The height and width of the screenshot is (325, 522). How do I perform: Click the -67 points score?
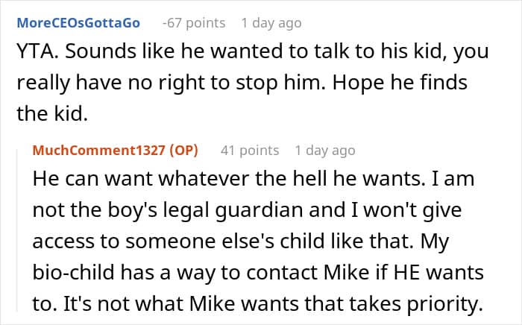click(194, 23)
